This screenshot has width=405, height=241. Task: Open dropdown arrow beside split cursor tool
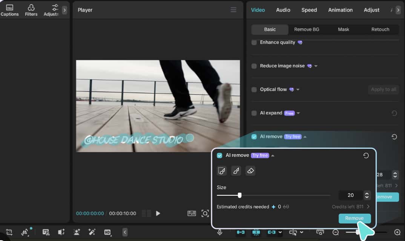(301, 232)
